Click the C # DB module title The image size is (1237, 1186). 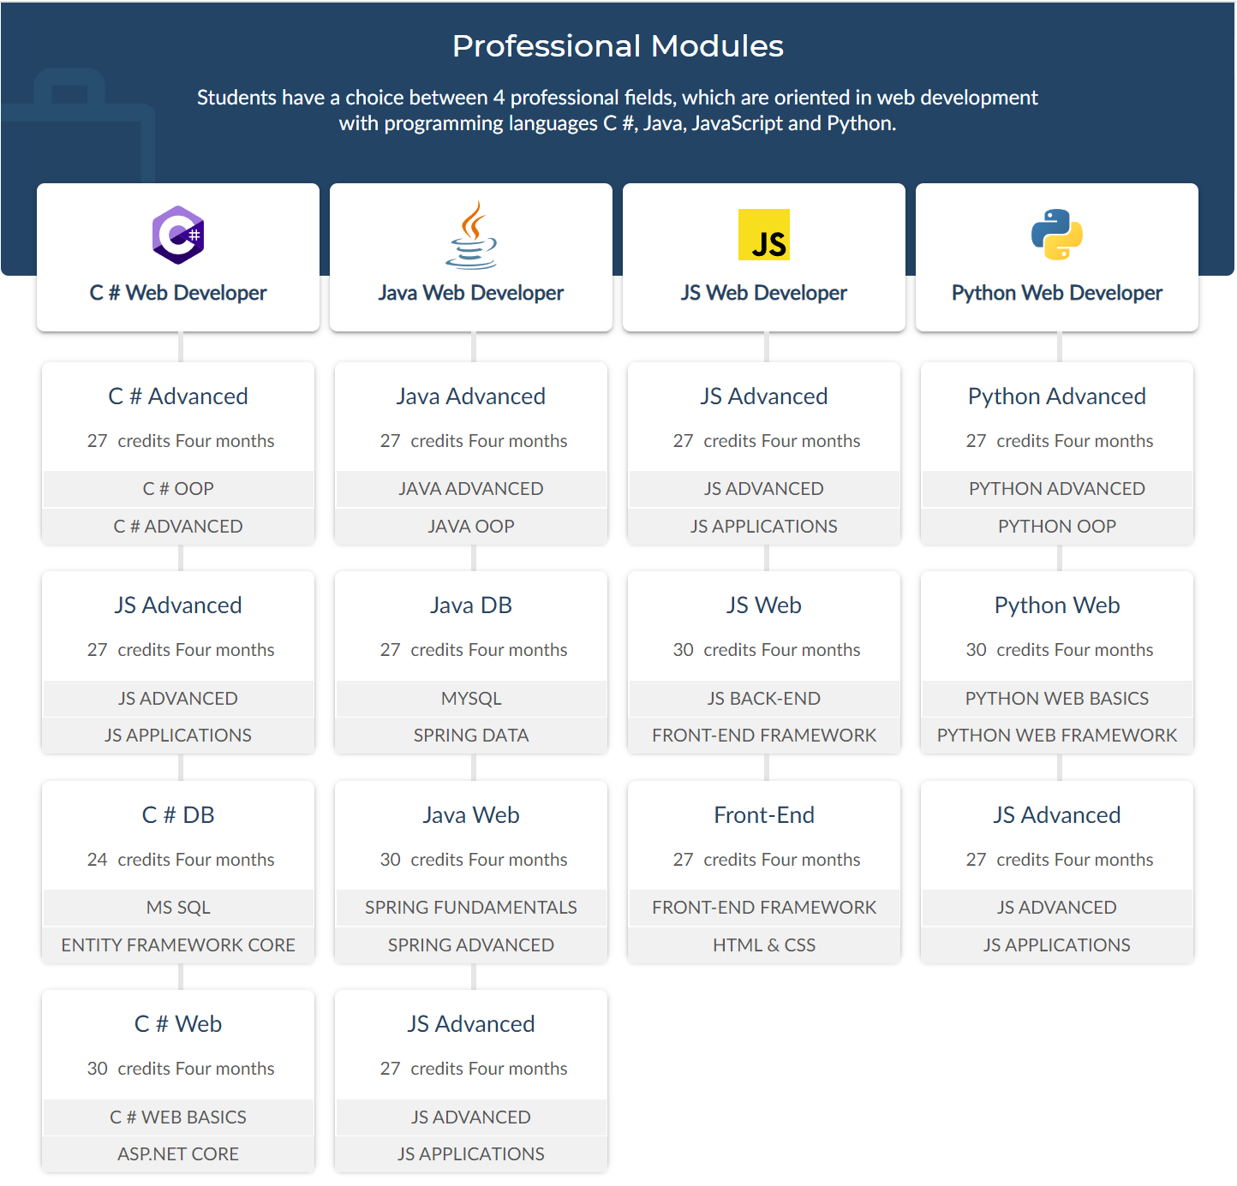click(178, 815)
